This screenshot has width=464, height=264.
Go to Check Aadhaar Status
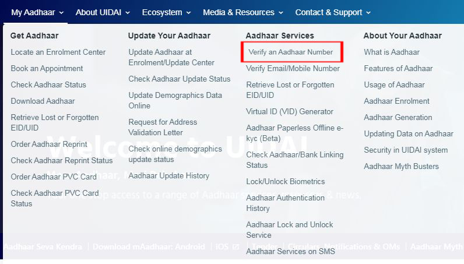coord(48,85)
